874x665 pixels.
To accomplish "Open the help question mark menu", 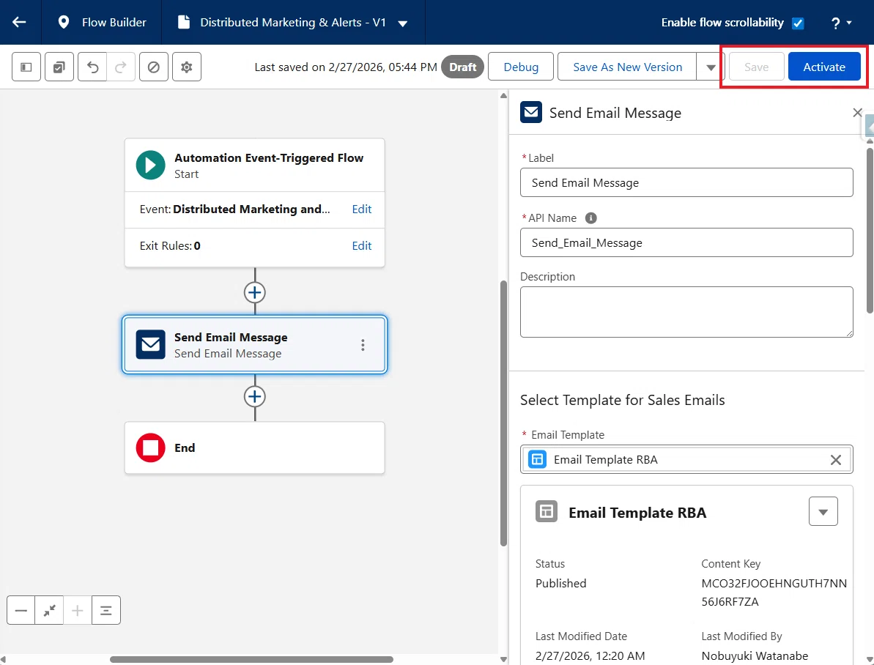I will point(841,23).
